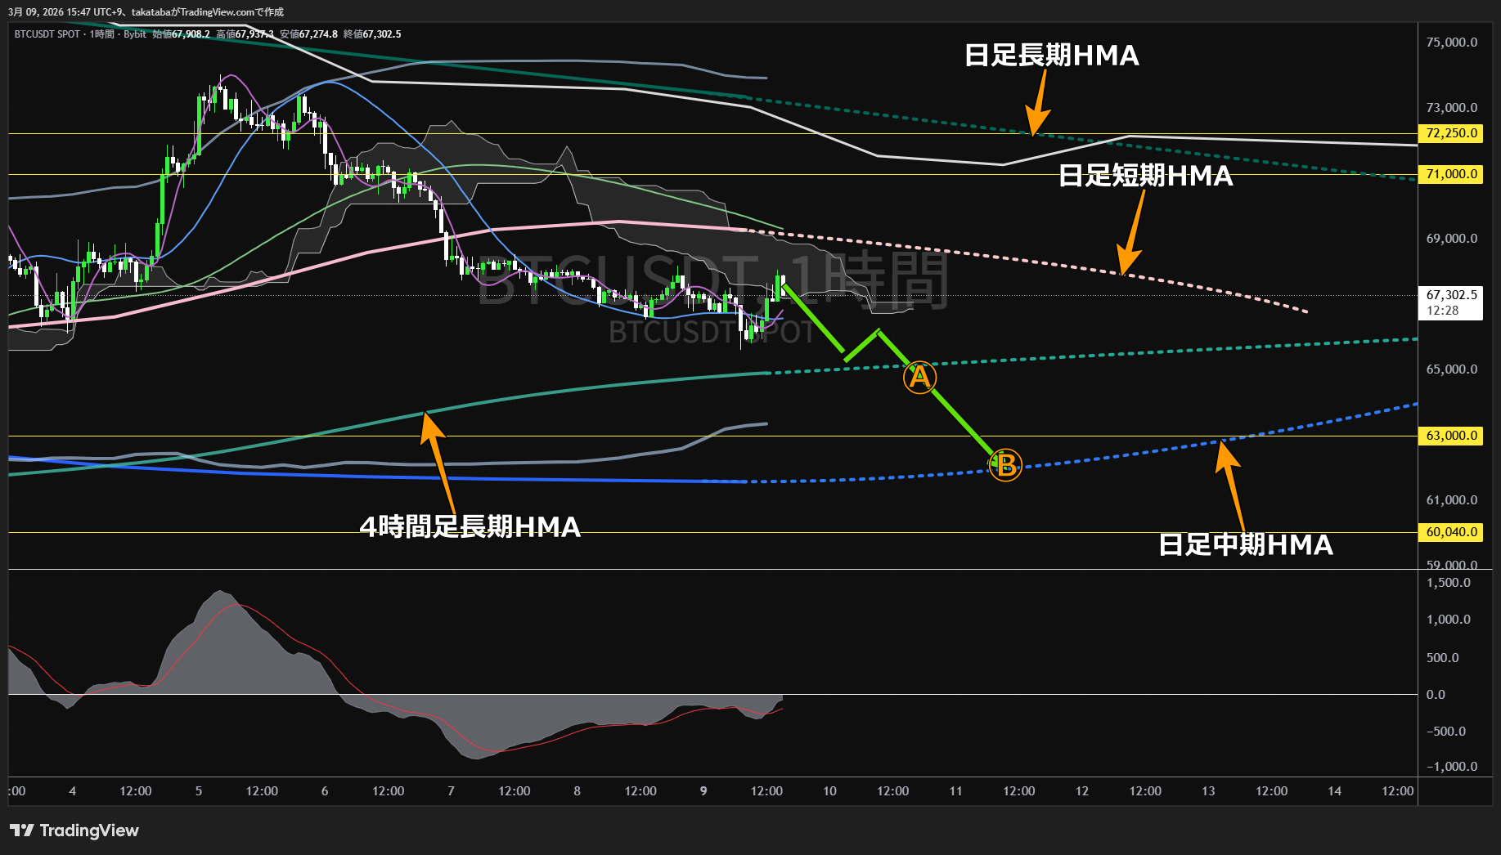The height and width of the screenshot is (855, 1501).
Task: Click the yellow 71,000.0 price label
Action: pyautogui.click(x=1451, y=174)
